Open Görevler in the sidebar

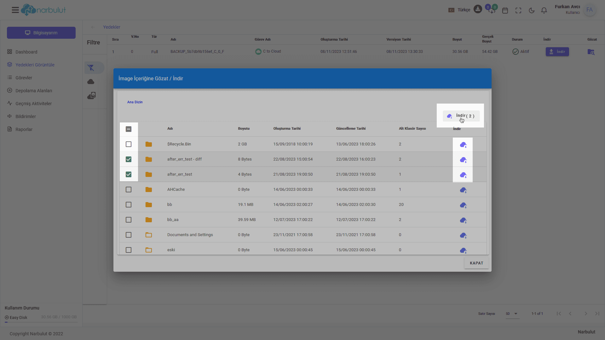[x=24, y=78]
